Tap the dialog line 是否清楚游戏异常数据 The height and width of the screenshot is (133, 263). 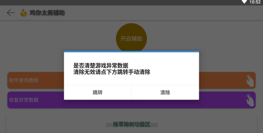click(101, 66)
